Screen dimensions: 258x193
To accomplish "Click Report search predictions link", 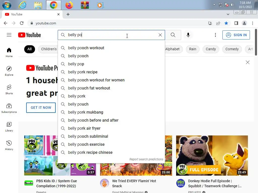I will point(146,159).
